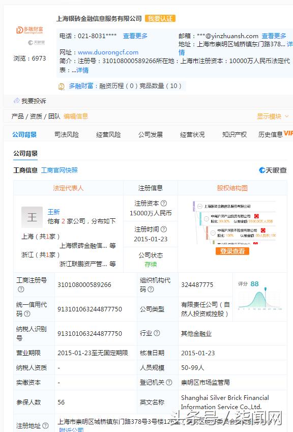Image resolution: width=293 pixels, height=432 pixels.
Task: Click help icon next to 注册资本
Action: pos(164,204)
